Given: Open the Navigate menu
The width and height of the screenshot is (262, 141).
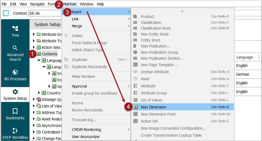Looking at the screenshot, I should click(x=37, y=4).
